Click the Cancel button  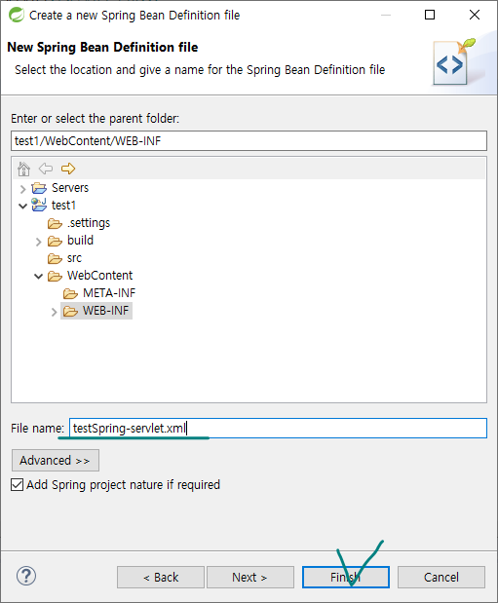point(441,578)
